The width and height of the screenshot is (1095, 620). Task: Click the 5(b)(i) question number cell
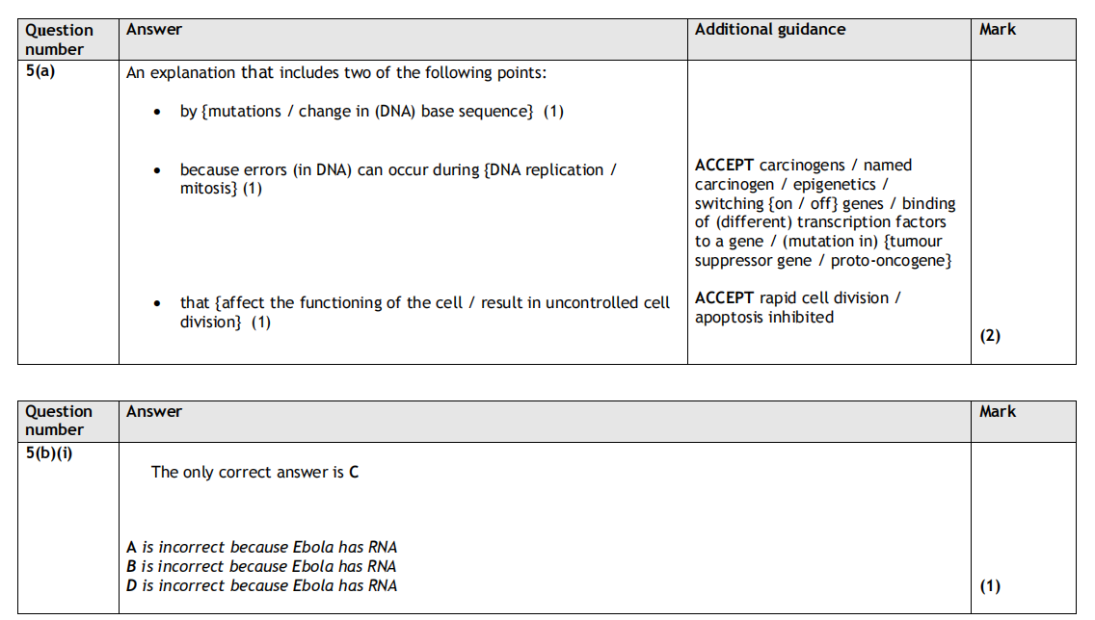tap(48, 453)
